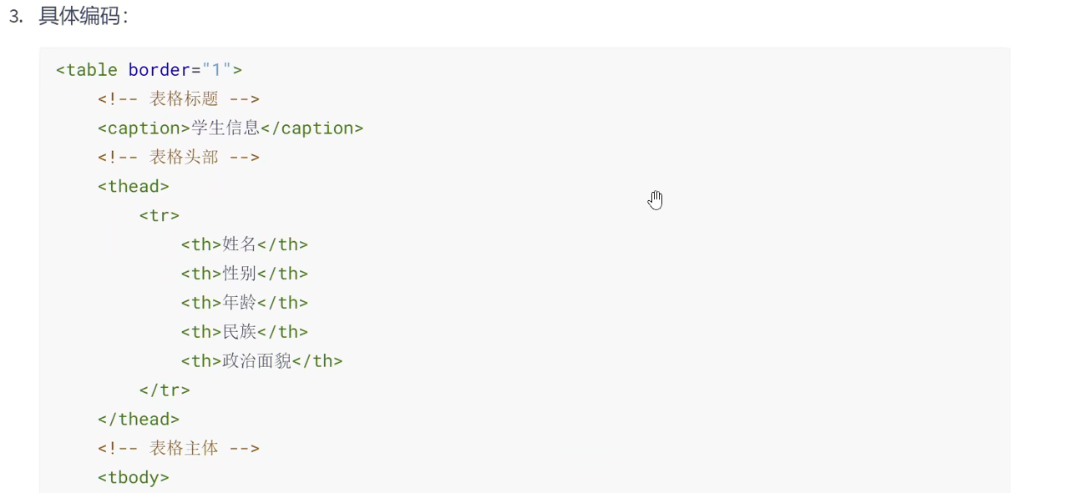Click the th 民族 line
Viewport: 1074px width, 493px height.
coord(245,332)
